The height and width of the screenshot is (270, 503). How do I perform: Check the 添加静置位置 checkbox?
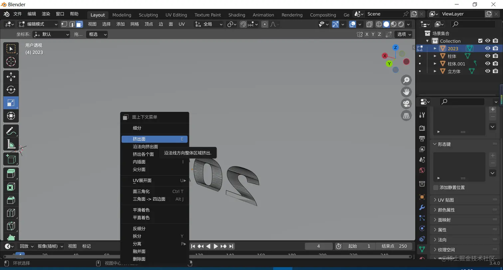click(x=436, y=188)
